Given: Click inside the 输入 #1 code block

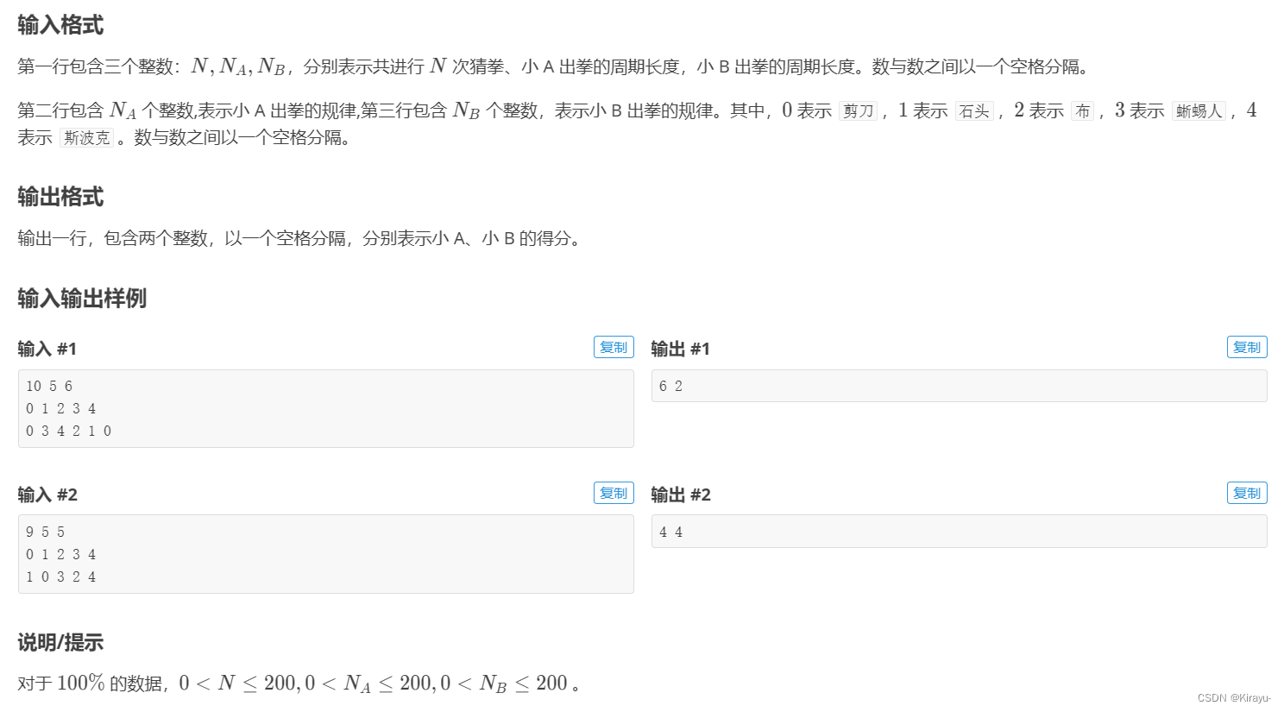Looking at the screenshot, I should (x=326, y=408).
